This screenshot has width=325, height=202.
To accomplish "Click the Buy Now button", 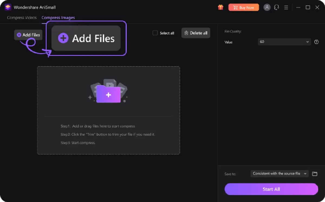I will pos(243,8).
